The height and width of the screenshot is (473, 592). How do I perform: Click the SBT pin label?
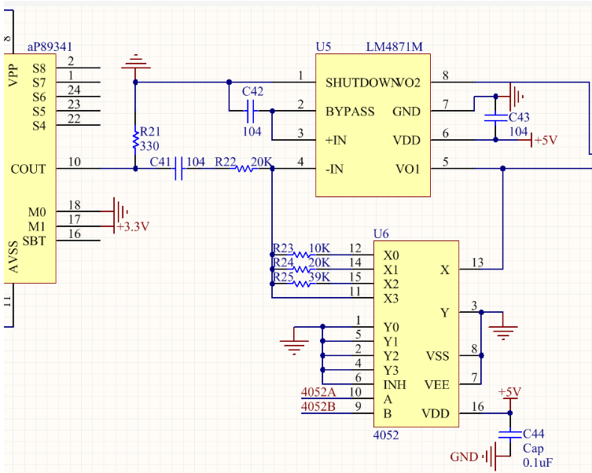34,241
